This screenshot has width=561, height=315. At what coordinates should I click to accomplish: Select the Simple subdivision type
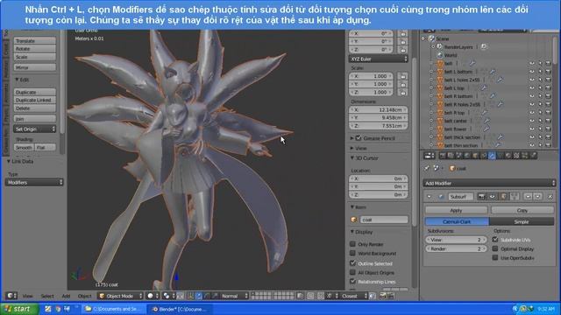tap(522, 221)
